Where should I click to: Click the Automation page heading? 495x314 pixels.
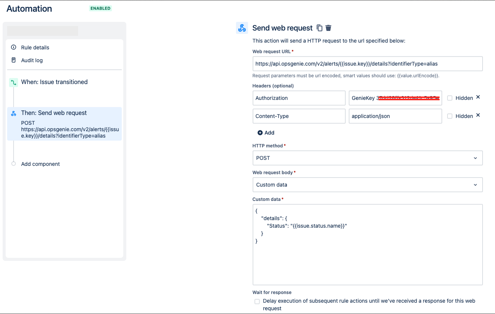(29, 8)
